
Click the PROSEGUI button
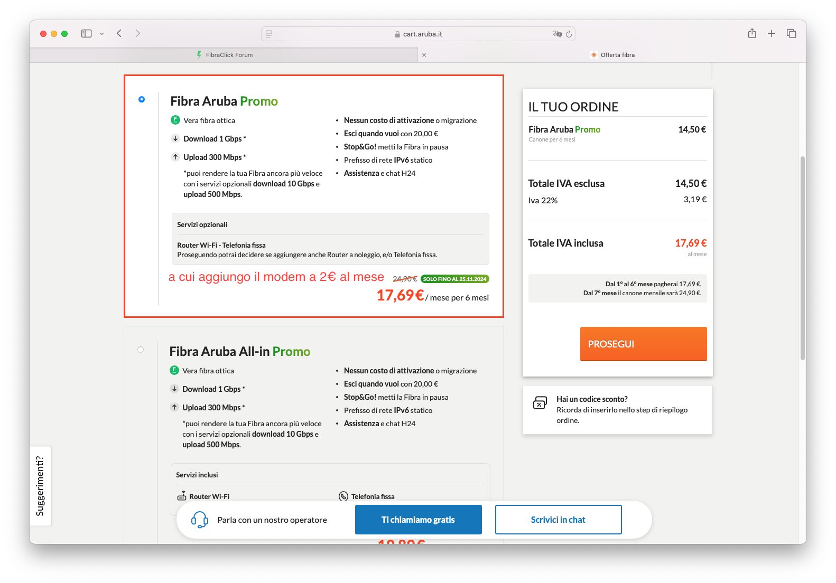point(643,344)
